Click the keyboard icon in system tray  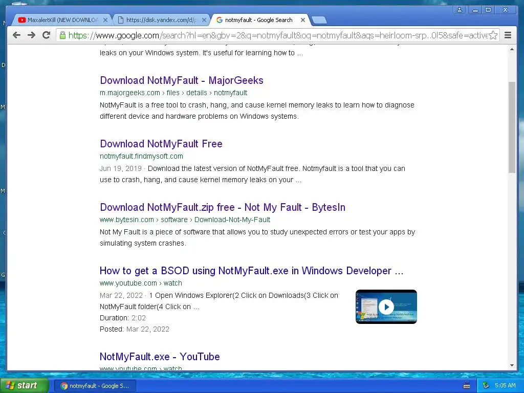[467, 386]
